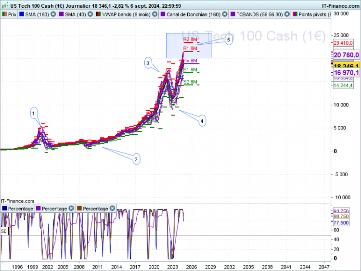Click the chart title US Tech 100 Cash Journalier
The image size is (361, 271).
click(96, 6)
